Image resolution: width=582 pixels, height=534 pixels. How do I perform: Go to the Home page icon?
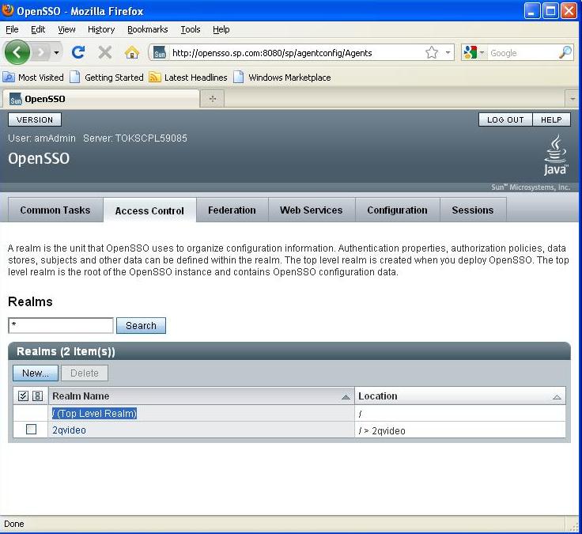(132, 52)
